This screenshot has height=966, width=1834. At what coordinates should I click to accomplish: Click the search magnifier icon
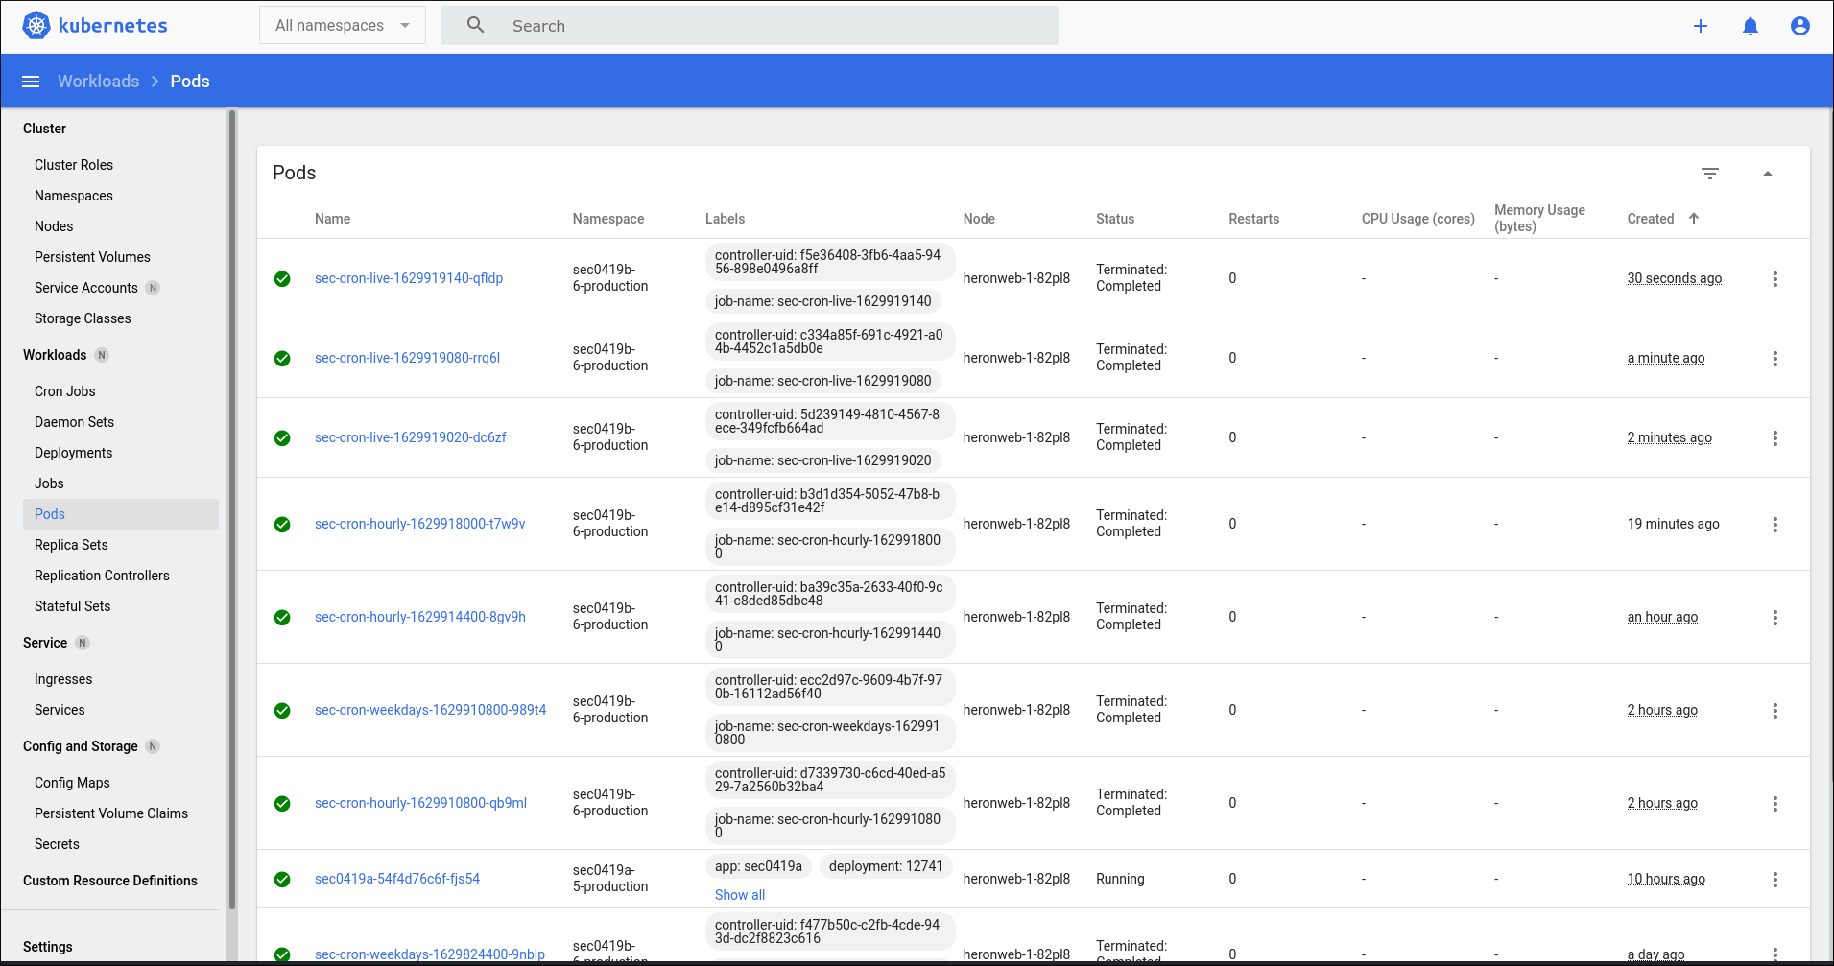[475, 25]
